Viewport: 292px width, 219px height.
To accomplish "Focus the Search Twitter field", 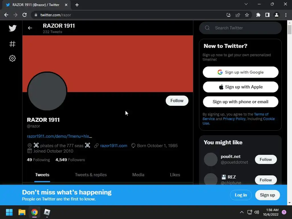I will pyautogui.click(x=240, y=28).
